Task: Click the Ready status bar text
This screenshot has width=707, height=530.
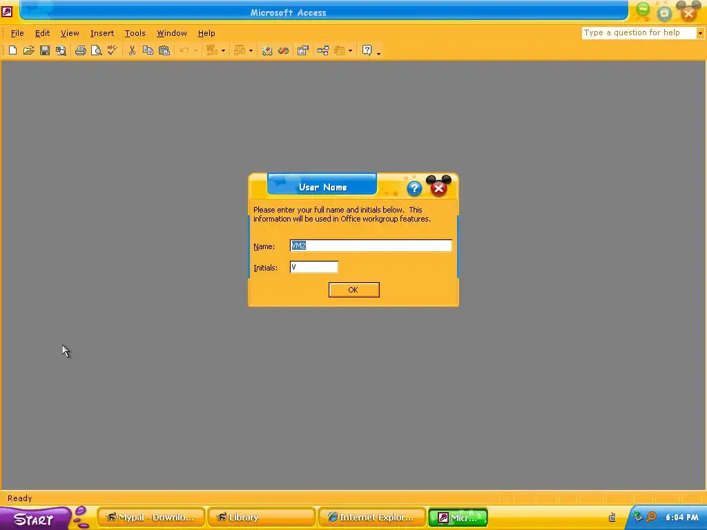Action: coord(20,498)
